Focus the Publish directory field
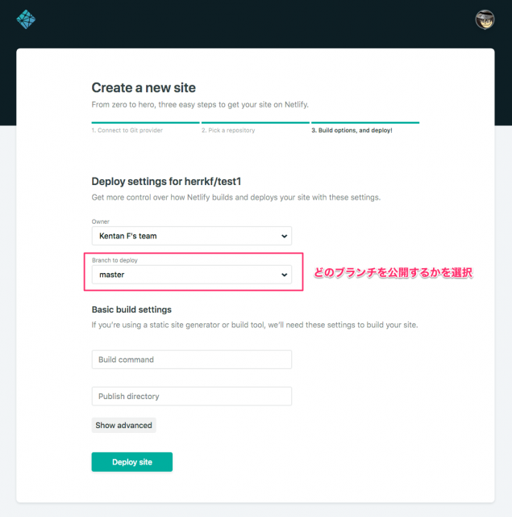The width and height of the screenshot is (512, 517). pyautogui.click(x=192, y=397)
